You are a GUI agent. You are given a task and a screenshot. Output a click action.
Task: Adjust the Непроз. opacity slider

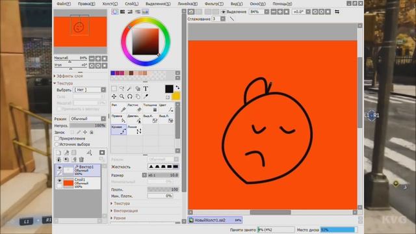pos(88,125)
